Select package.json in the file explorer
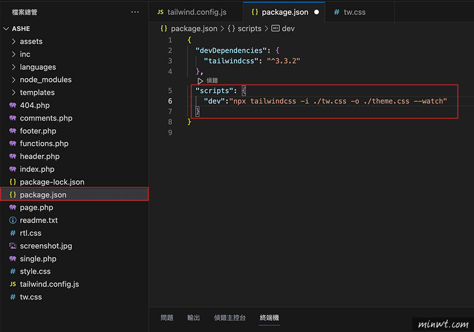This screenshot has width=474, height=332. pos(74,195)
